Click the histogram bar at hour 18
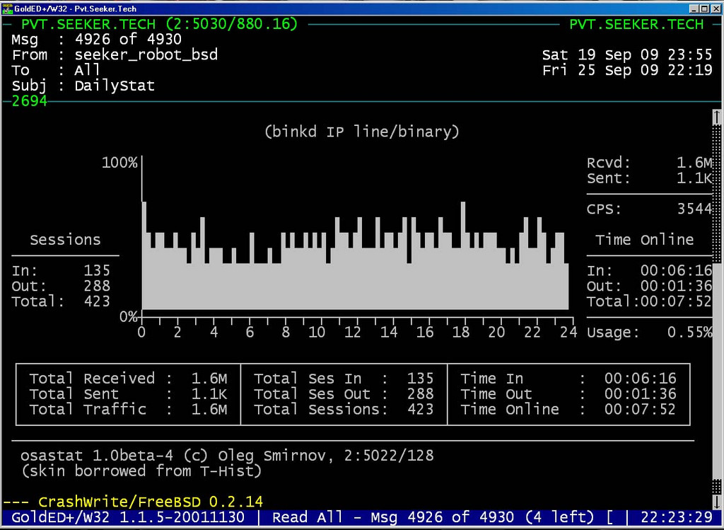Screen dimensions: 724x530 (x=463, y=255)
